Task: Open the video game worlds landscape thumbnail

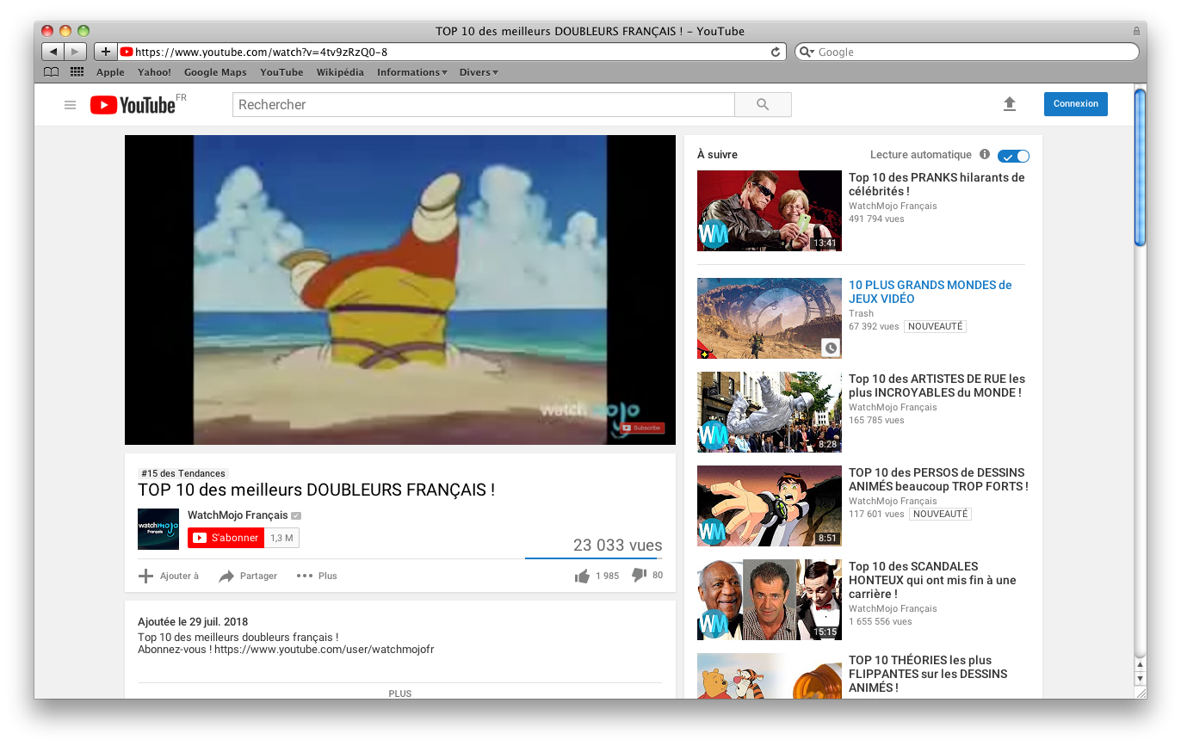Action: point(770,318)
